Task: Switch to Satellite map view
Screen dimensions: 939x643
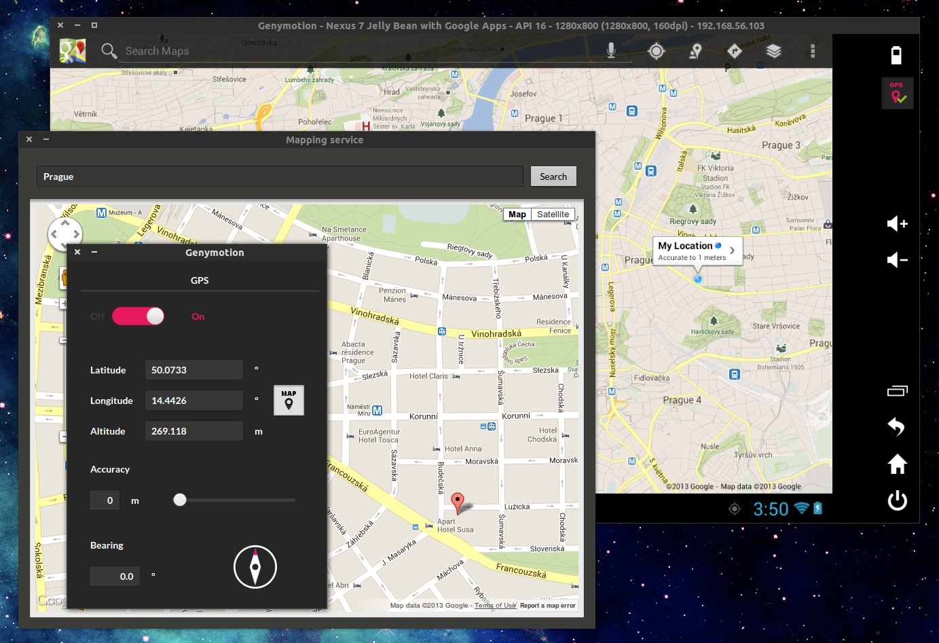Action: pos(553,215)
